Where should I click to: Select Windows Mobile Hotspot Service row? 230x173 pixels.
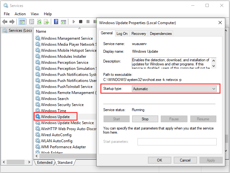click(x=65, y=50)
